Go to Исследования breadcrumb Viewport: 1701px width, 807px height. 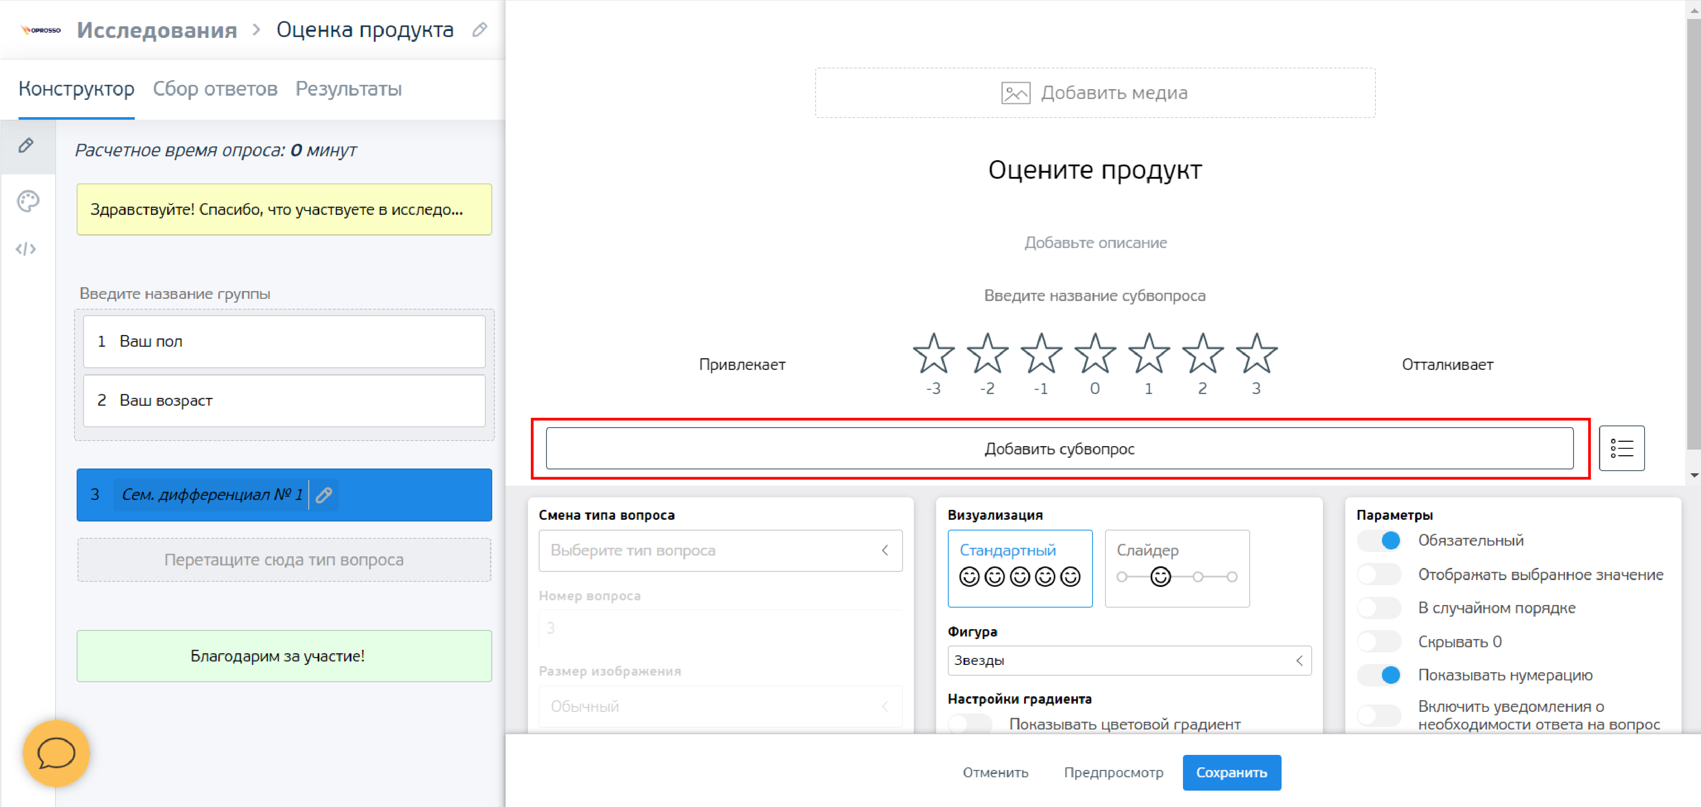pos(157,31)
